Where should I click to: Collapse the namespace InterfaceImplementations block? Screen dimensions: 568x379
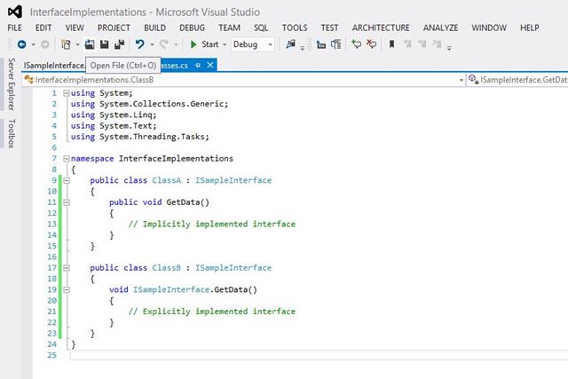[x=67, y=159]
